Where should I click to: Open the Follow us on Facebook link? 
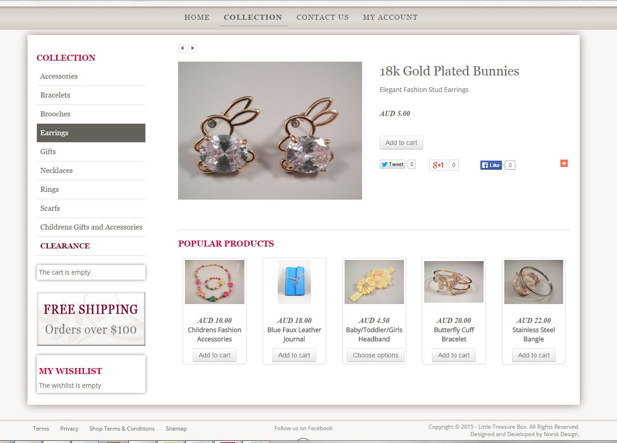point(303,428)
